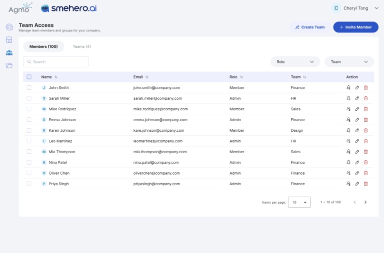The width and height of the screenshot is (384, 253).
Task: Delete John Smith with the trash icon
Action: coord(365,87)
